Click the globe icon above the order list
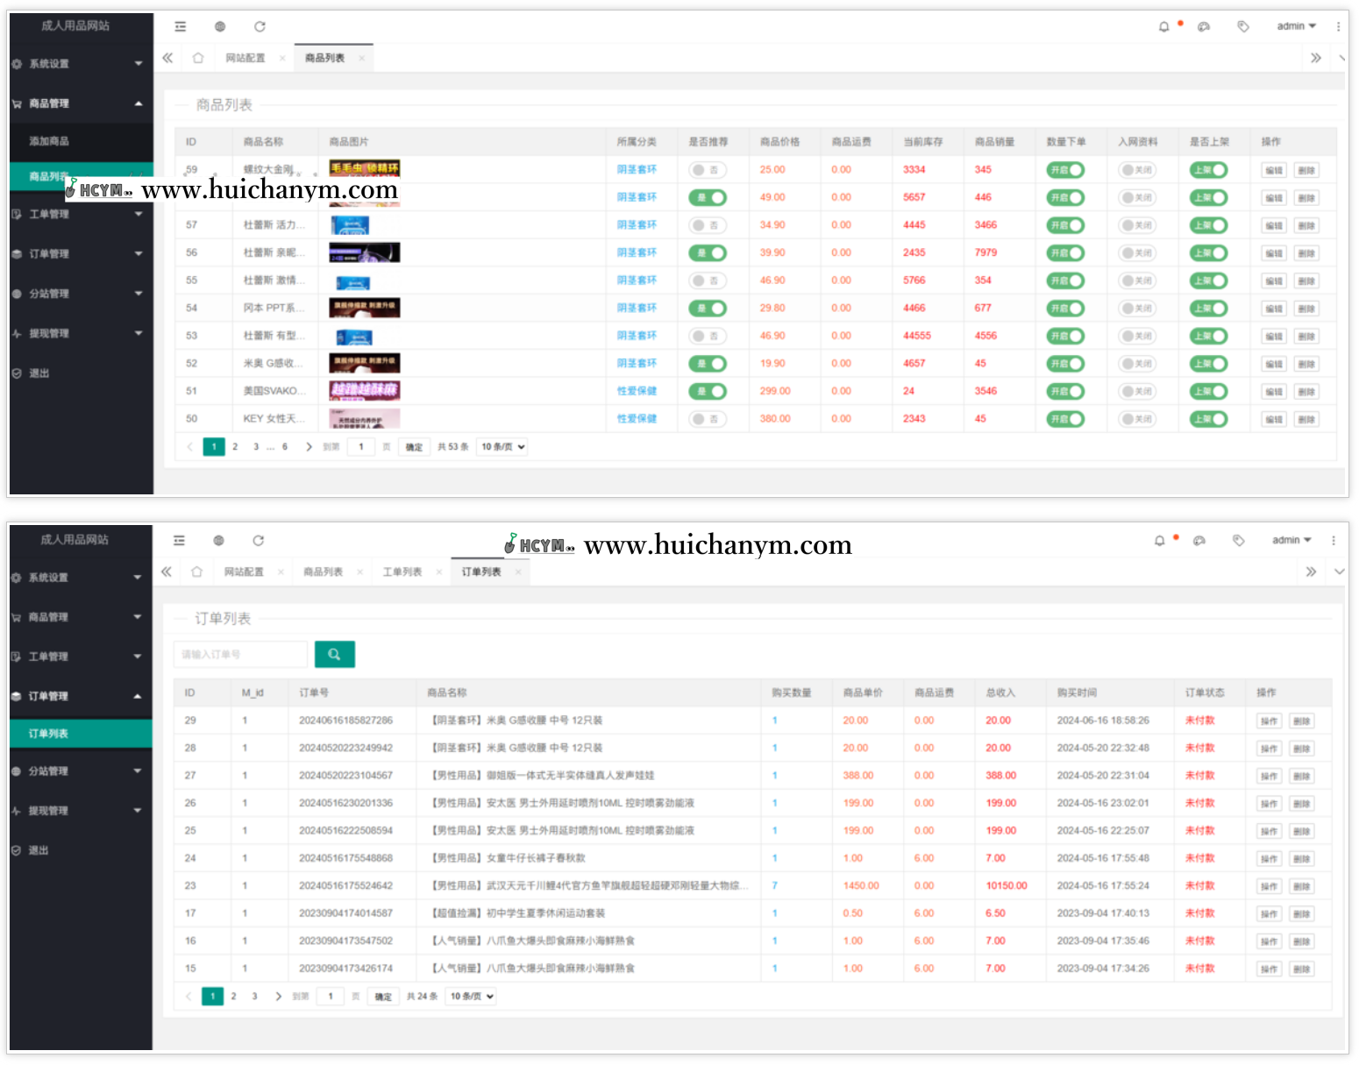The width and height of the screenshot is (1359, 1065). coord(219,541)
